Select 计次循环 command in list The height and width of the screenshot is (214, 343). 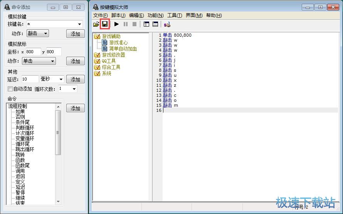pos(25,133)
